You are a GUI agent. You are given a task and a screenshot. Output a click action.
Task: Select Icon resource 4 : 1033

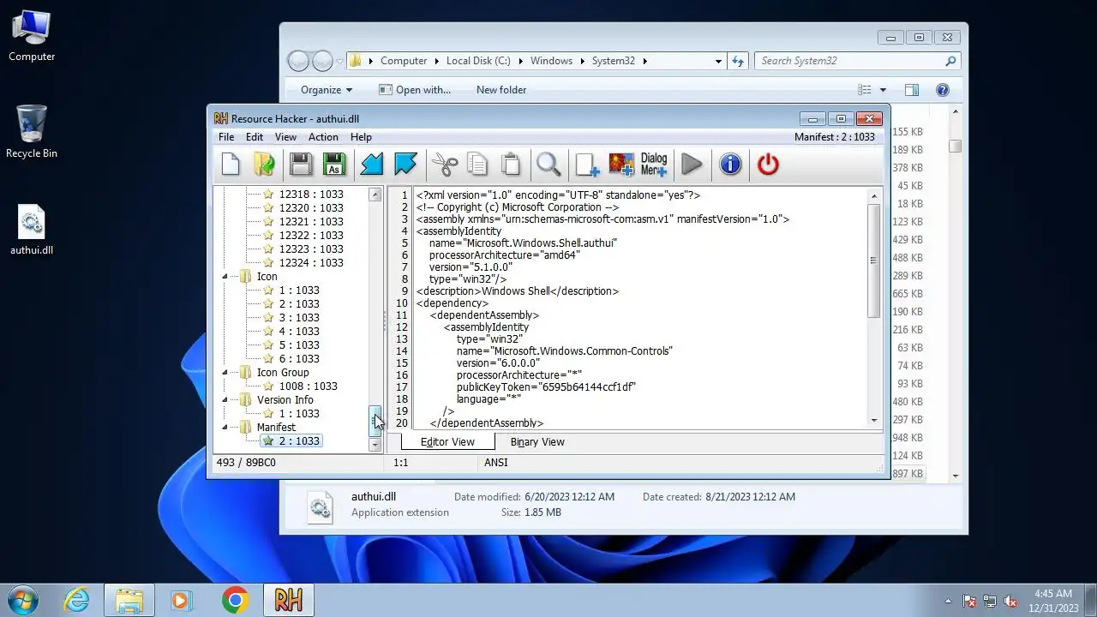[x=298, y=332]
